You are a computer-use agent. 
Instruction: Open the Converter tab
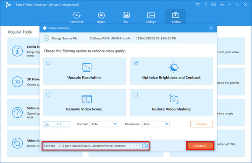tap(76, 18)
